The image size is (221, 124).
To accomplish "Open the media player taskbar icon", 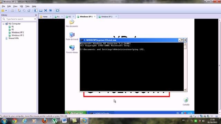I will (x=34, y=121).
